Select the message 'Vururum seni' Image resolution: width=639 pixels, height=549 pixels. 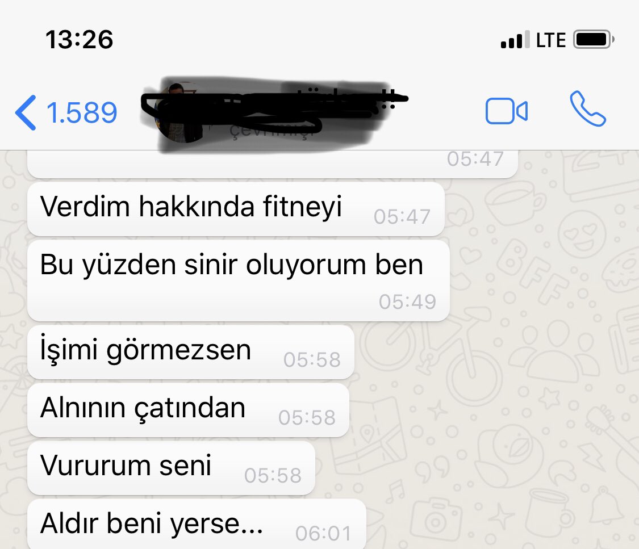click(171, 468)
